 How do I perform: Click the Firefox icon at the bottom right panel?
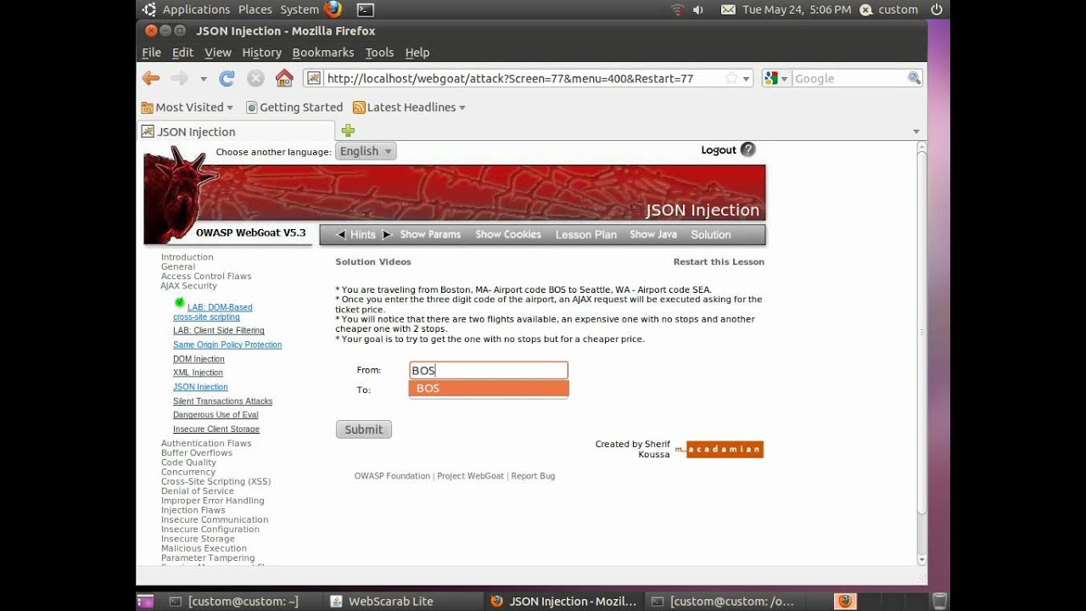[x=845, y=601]
